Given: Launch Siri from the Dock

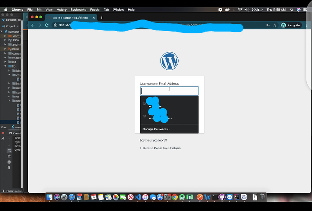Looking at the screenshot, I should point(57,197).
